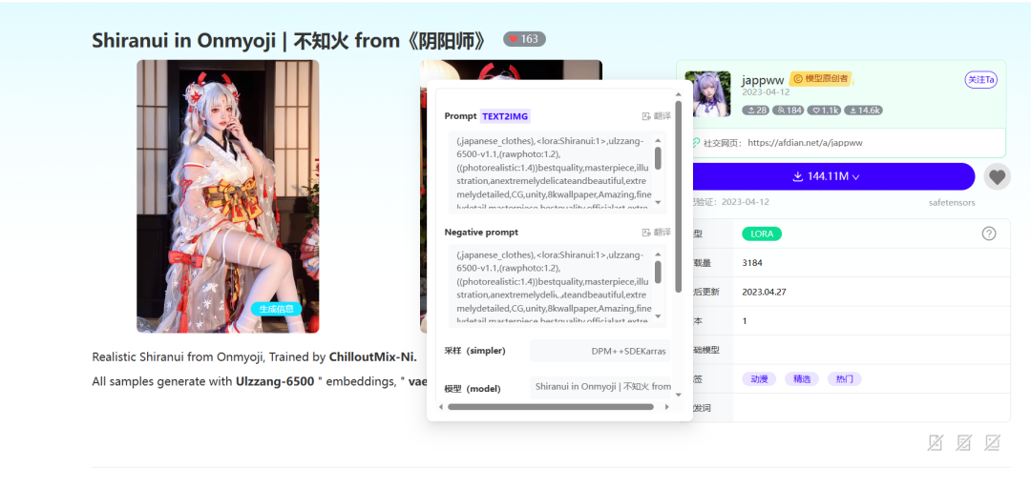
Task: Click the link chain icon beside 社交网页
Action: pos(696,143)
